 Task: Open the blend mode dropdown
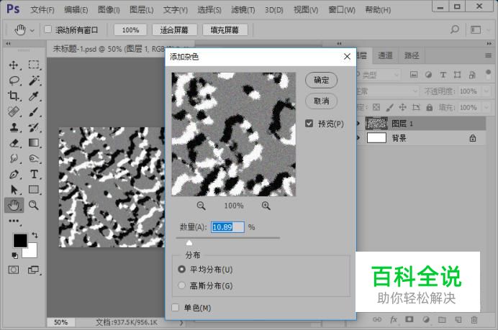point(388,91)
